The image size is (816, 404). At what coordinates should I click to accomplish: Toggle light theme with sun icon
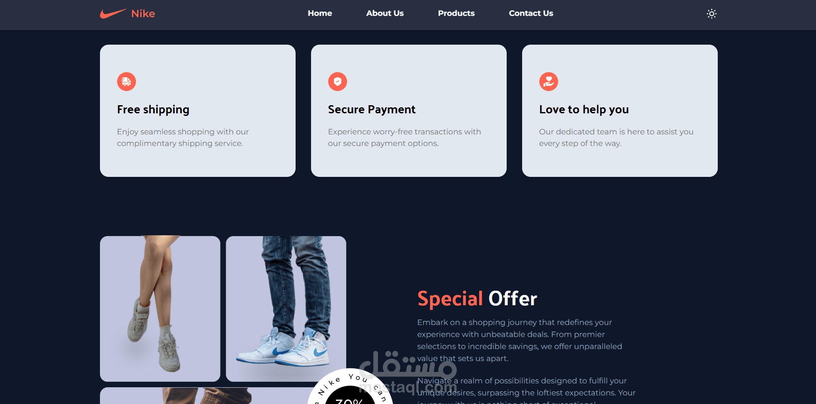tap(711, 14)
